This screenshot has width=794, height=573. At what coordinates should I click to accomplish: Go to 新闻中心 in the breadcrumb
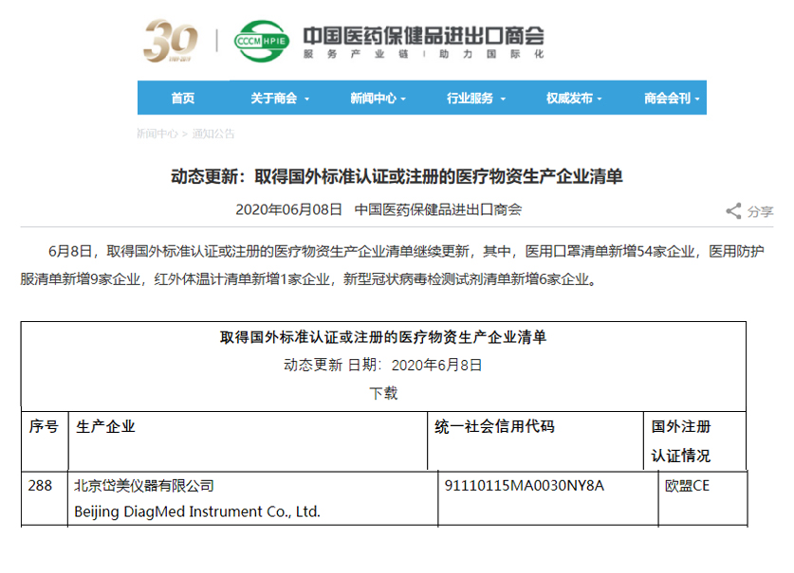pyautogui.click(x=157, y=134)
